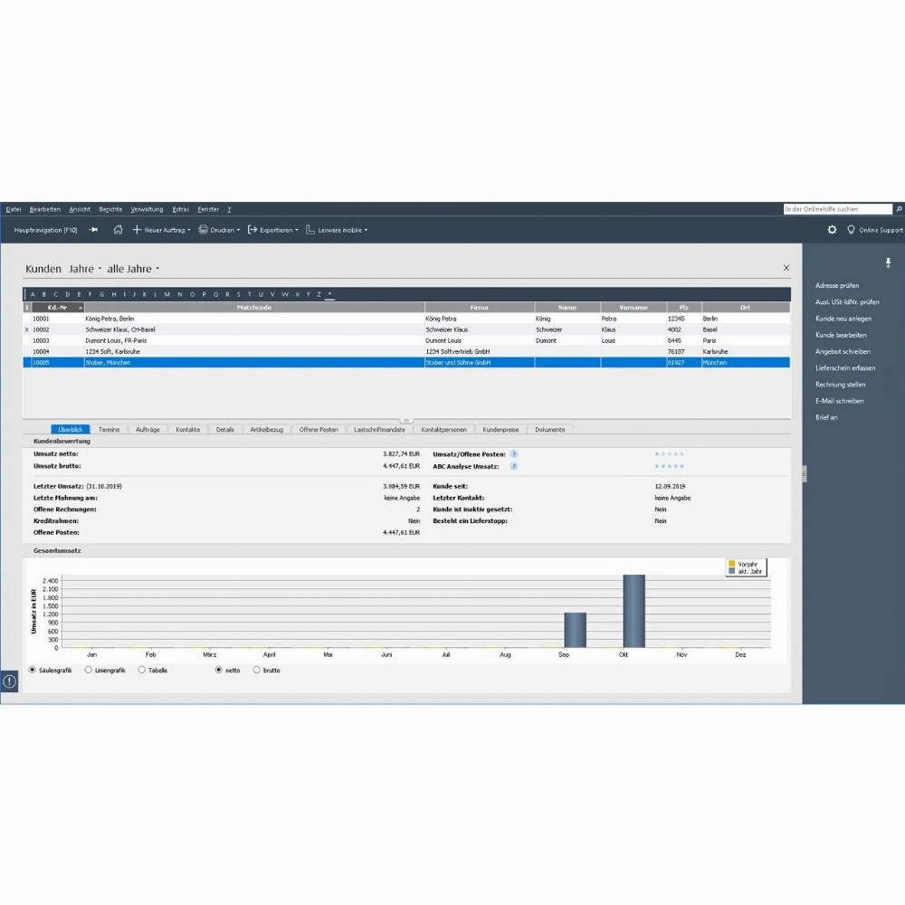Click the pin icon next to Hauptnavigation
The image size is (905, 905).
point(93,230)
